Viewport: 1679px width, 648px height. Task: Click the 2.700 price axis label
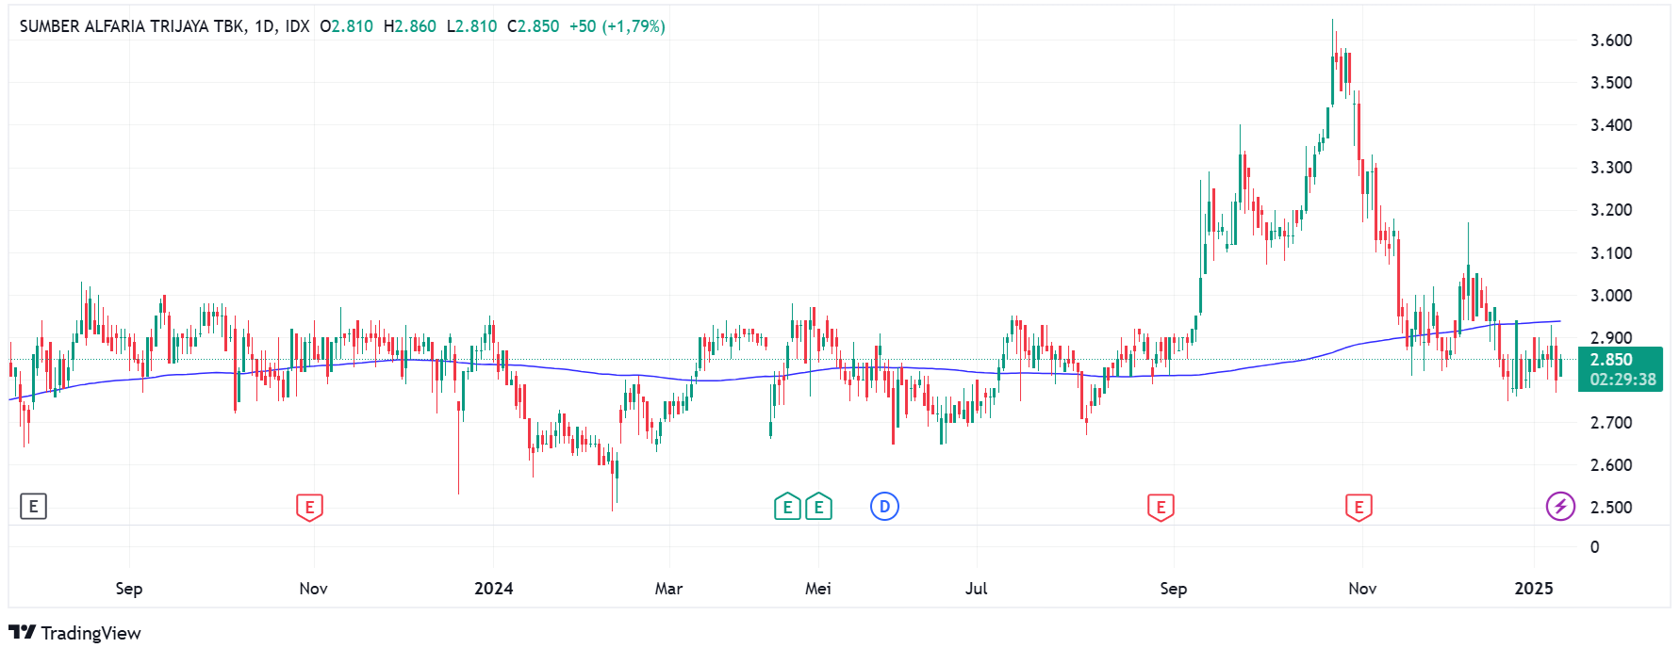pyautogui.click(x=1611, y=423)
